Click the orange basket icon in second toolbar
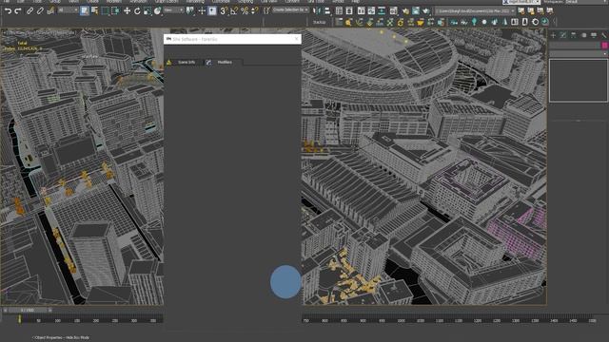Image resolution: width=609 pixels, height=342 pixels. 421,23
